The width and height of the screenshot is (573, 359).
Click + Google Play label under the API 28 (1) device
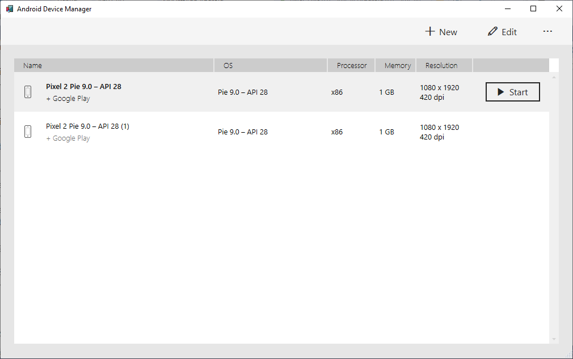(x=68, y=138)
